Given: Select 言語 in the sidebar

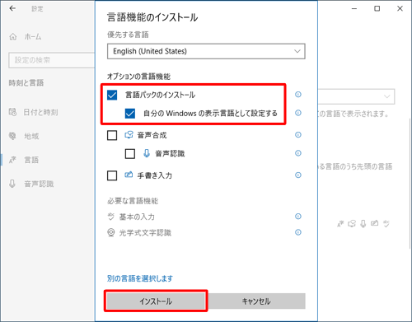Looking at the screenshot, I should click(31, 160).
